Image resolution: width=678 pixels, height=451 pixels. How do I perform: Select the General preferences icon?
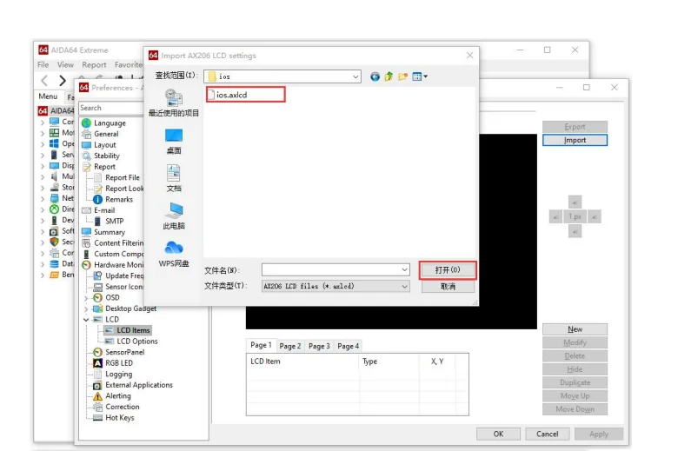(86, 134)
